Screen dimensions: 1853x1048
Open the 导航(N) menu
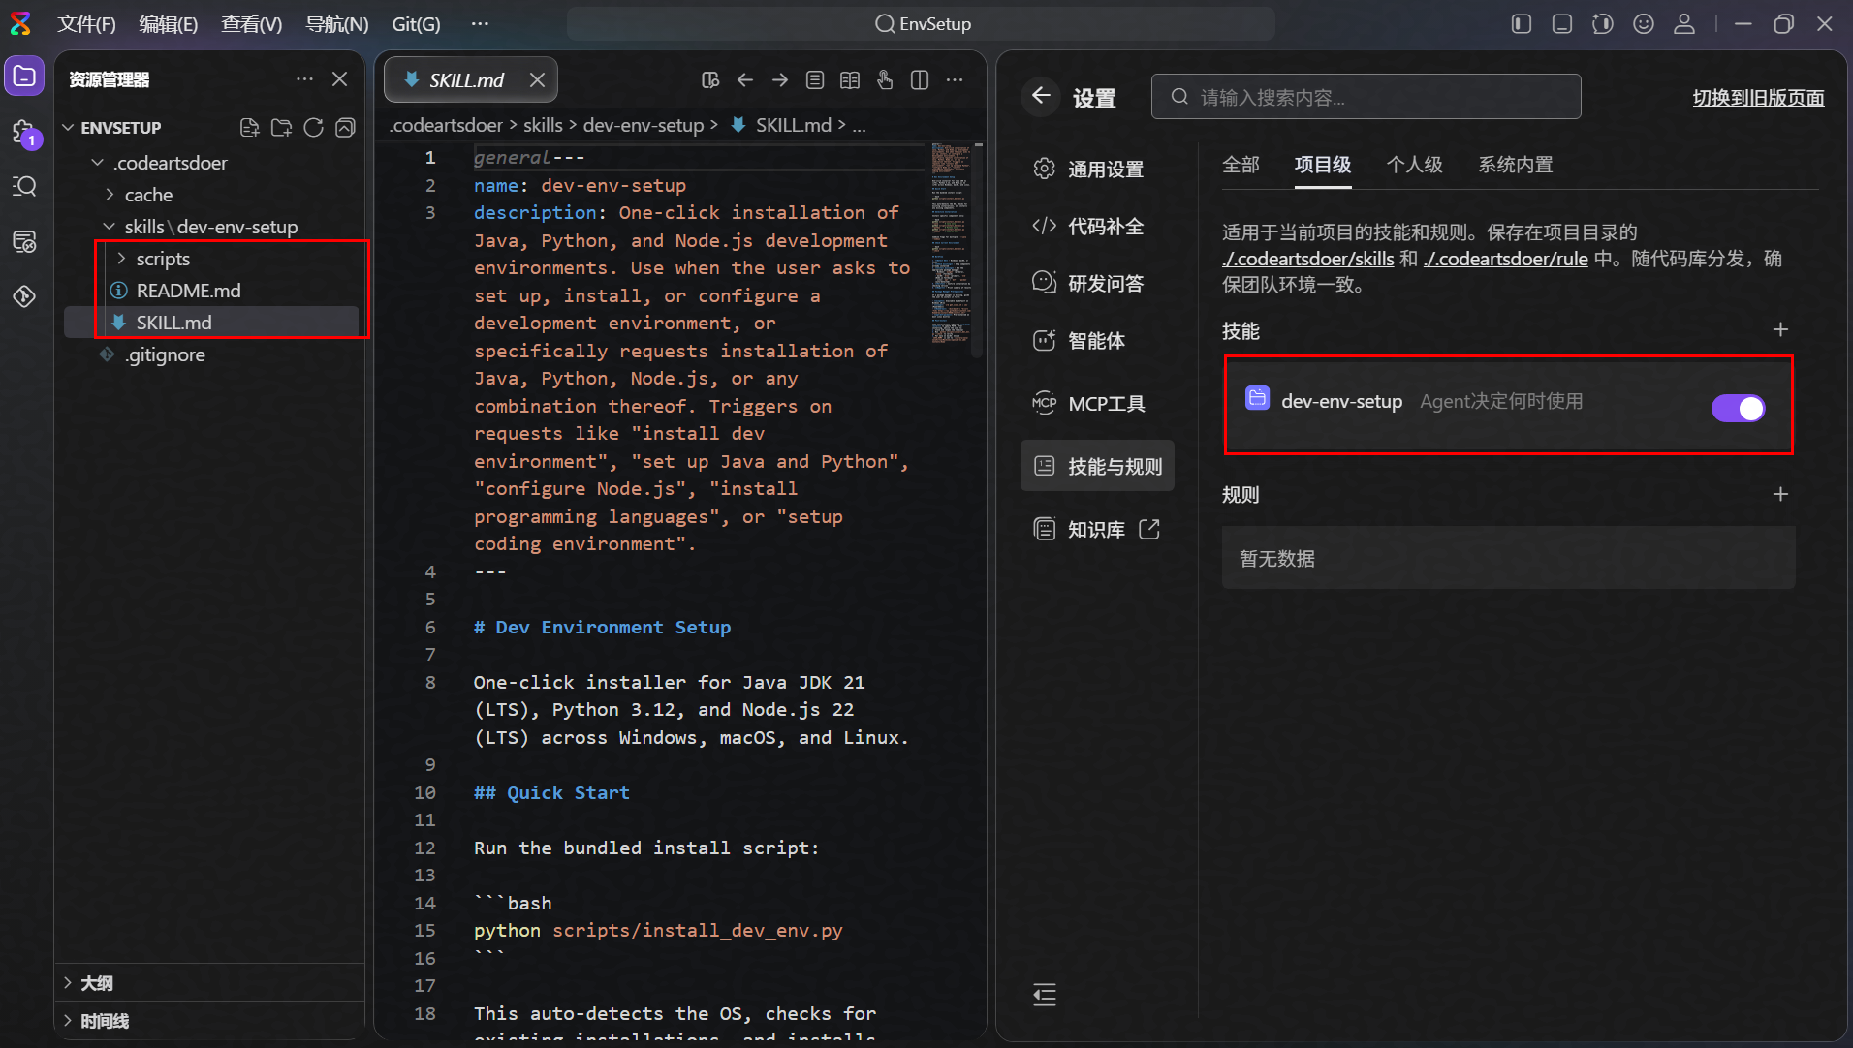click(x=336, y=24)
